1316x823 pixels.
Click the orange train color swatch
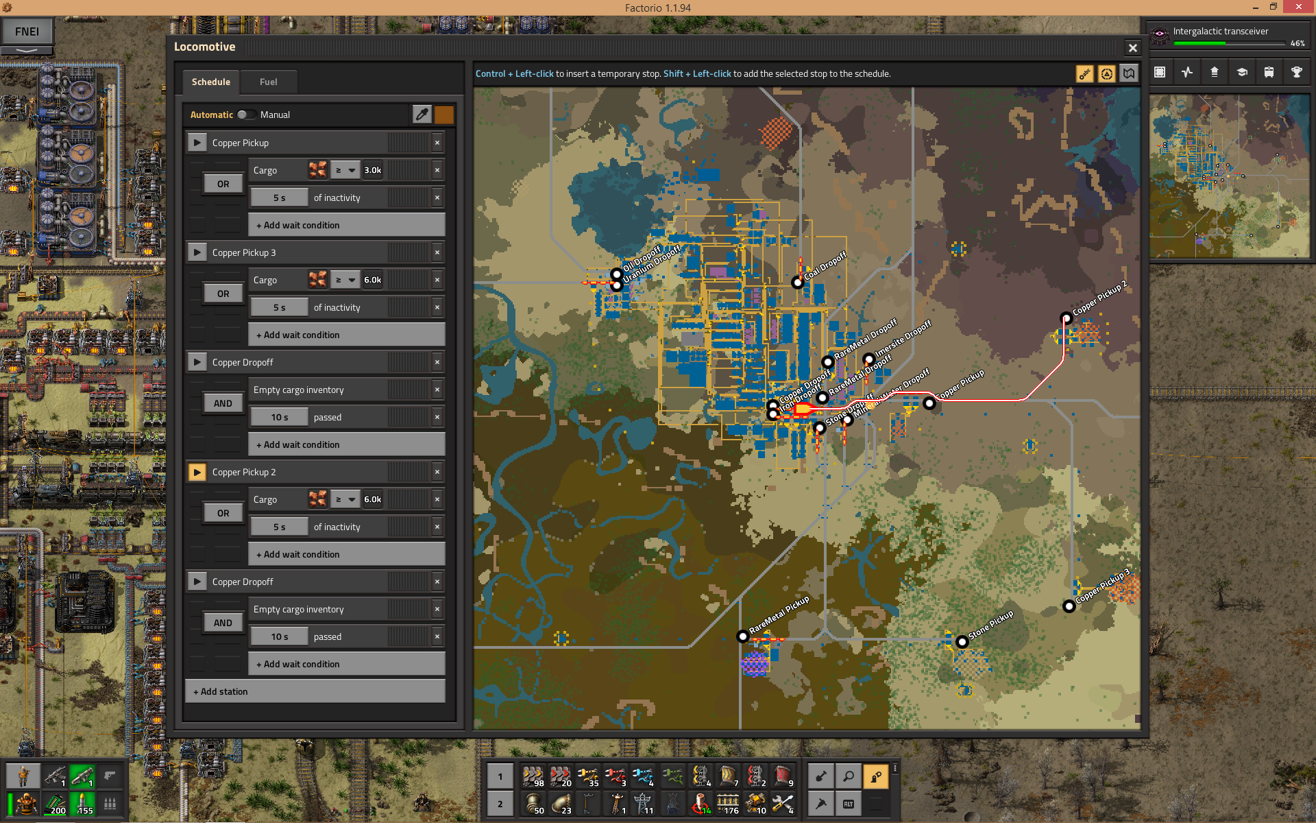click(444, 115)
